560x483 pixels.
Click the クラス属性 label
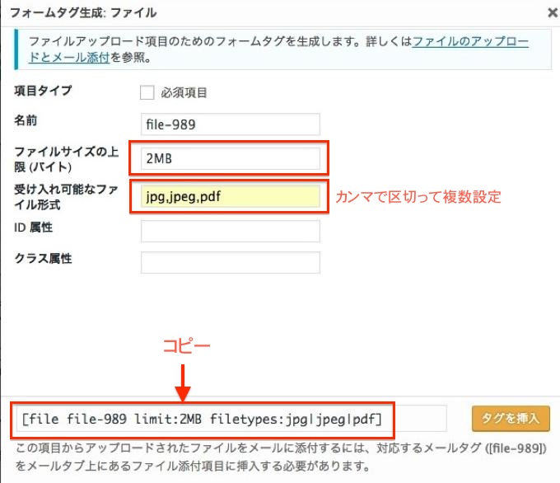click(44, 258)
